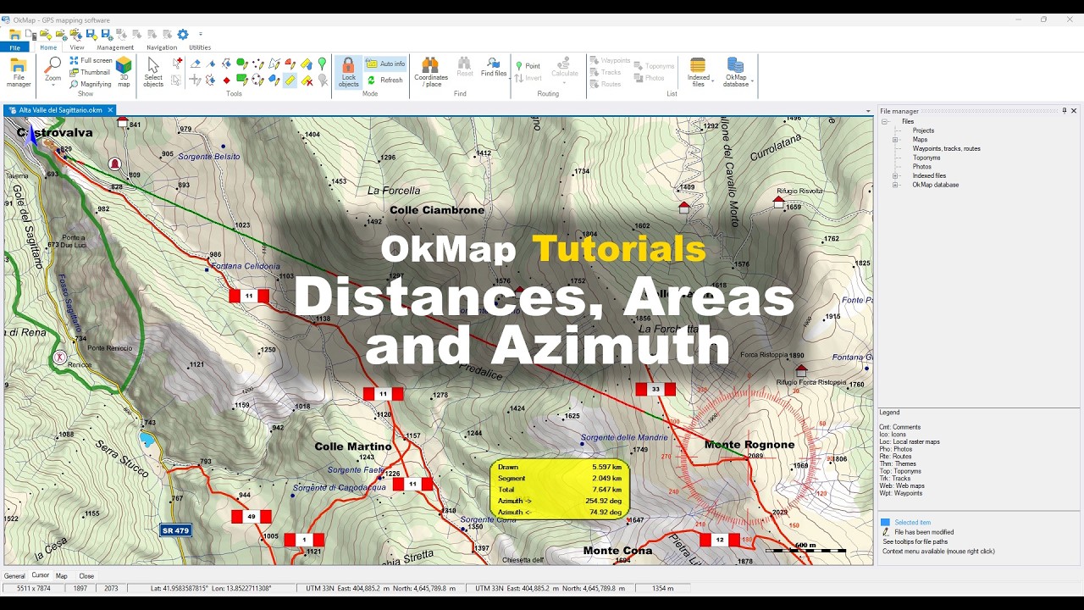Click the Thumbnail option in Show group
The image size is (1084, 610).
90,72
